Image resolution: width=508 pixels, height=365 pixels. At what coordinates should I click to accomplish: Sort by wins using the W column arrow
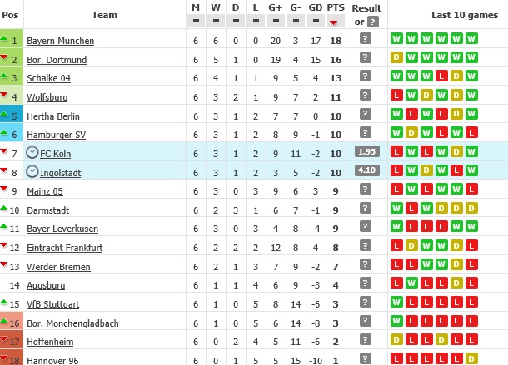(x=216, y=22)
